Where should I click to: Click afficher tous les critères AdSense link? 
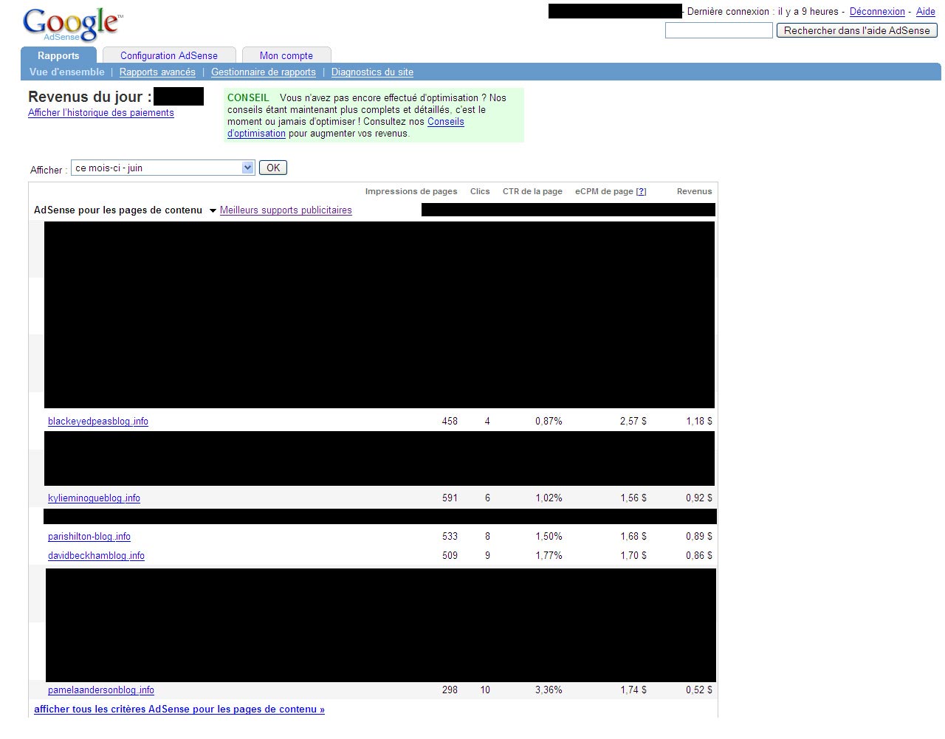(x=179, y=709)
